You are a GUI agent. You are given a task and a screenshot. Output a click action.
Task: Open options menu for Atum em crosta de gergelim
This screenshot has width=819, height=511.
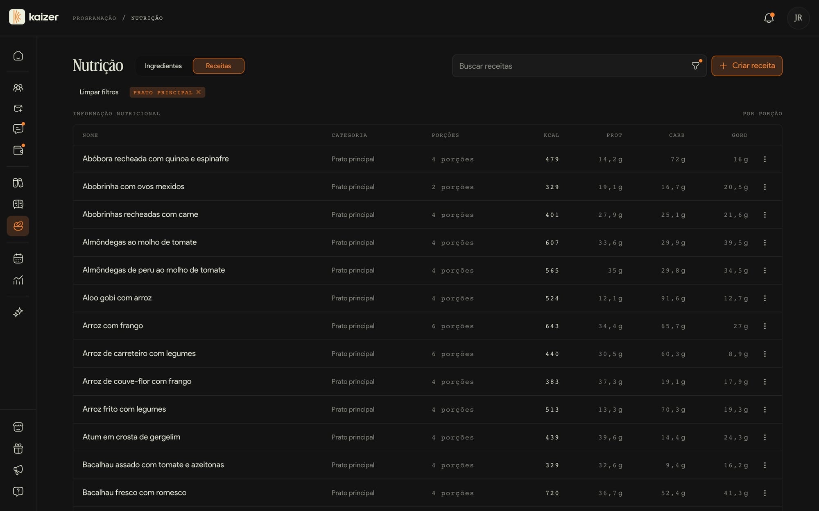765,437
